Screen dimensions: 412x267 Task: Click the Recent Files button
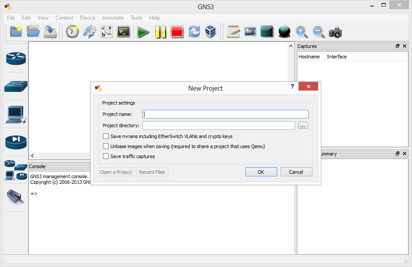[x=152, y=172]
